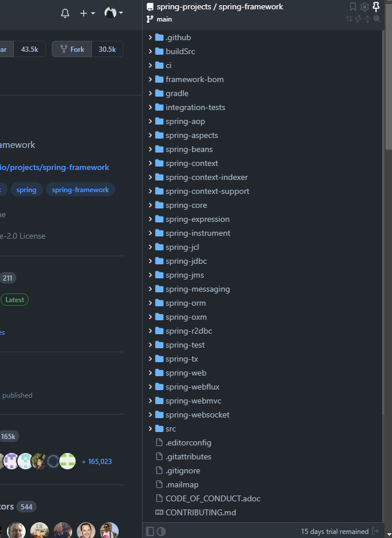Screen dimensions: 392x538
Task: Click the main branch name
Action: [x=164, y=19]
